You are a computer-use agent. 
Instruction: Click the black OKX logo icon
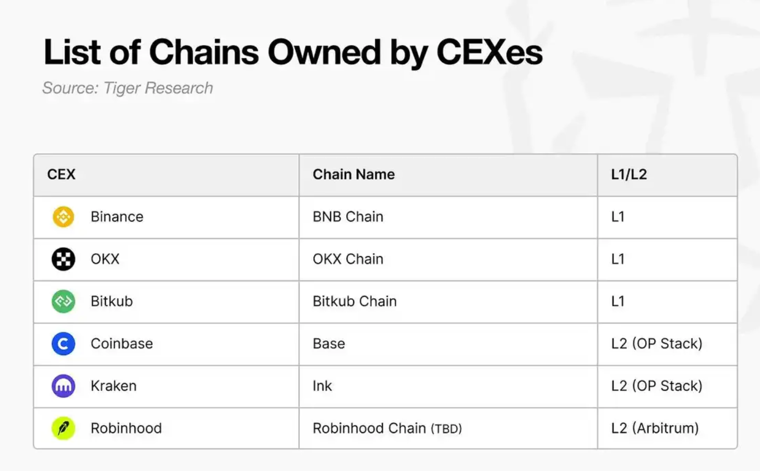click(x=63, y=259)
